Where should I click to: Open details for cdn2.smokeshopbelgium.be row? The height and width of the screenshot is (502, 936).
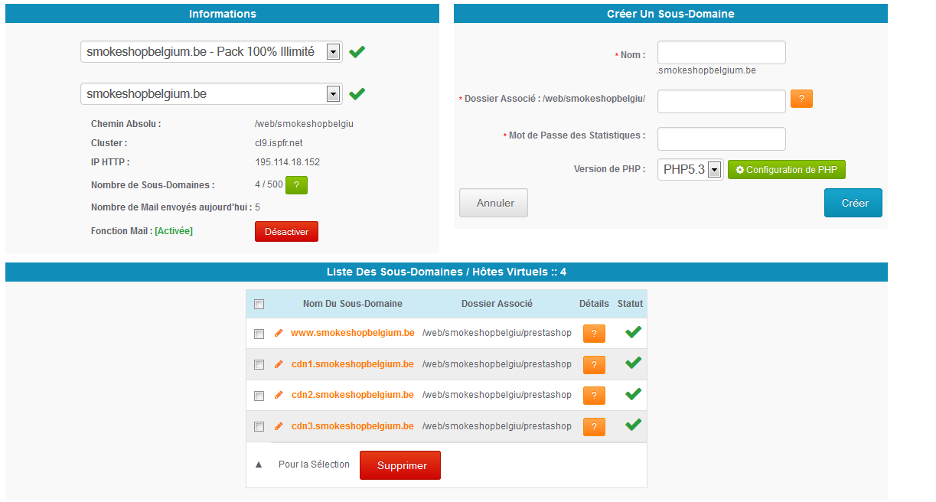[594, 396]
